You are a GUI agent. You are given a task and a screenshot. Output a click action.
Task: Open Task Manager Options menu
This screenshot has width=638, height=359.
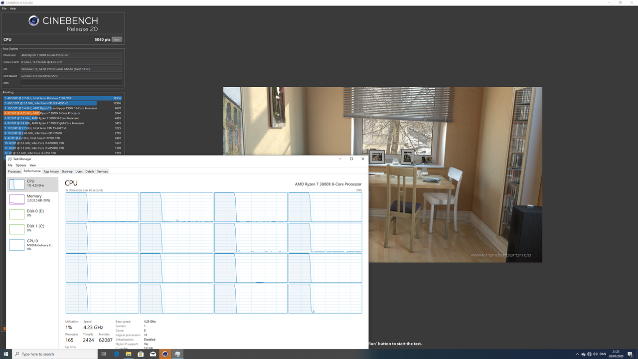21,165
